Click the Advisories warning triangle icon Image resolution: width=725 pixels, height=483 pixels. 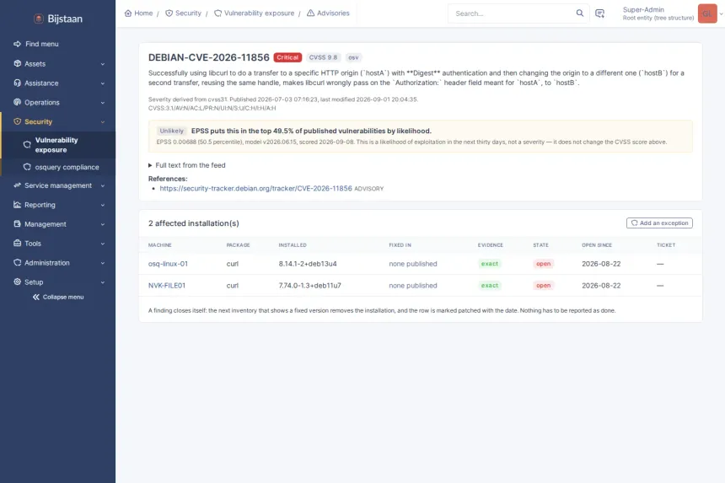[x=311, y=13]
